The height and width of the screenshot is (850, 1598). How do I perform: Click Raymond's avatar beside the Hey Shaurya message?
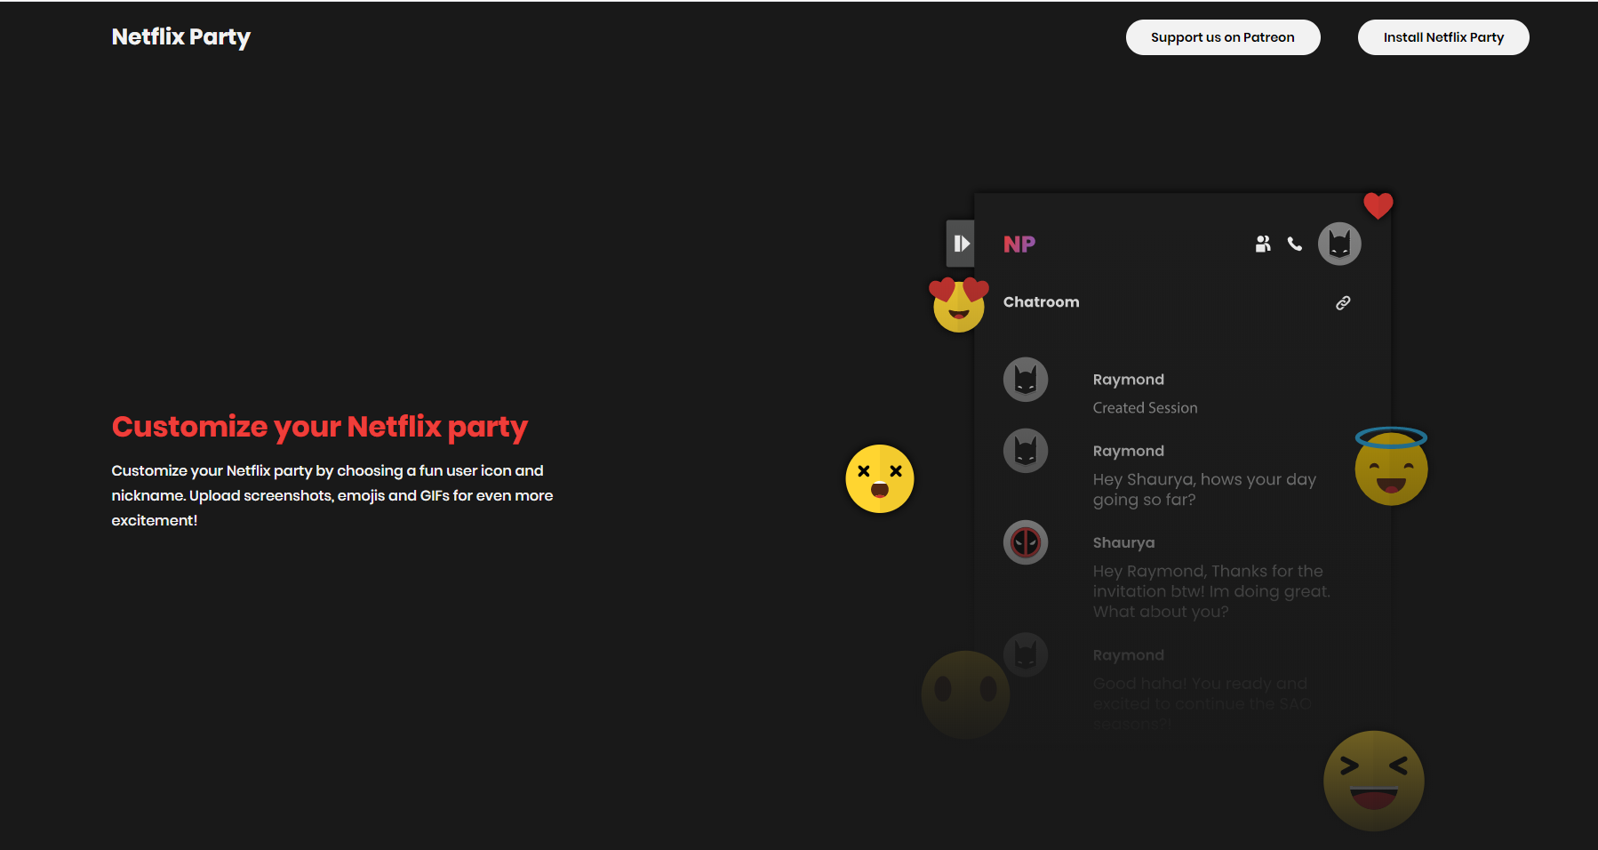point(1026,451)
